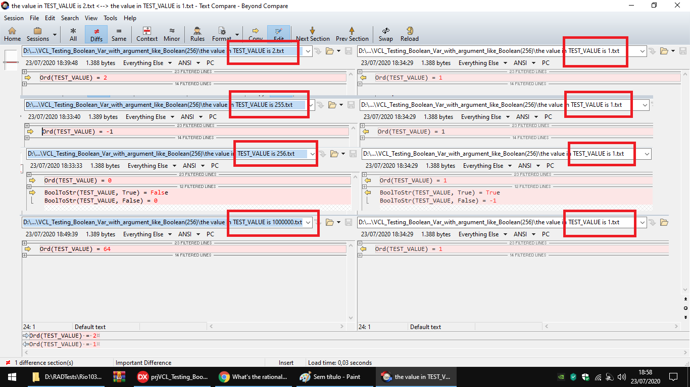Toggle the Diffs display filter

pos(96,34)
